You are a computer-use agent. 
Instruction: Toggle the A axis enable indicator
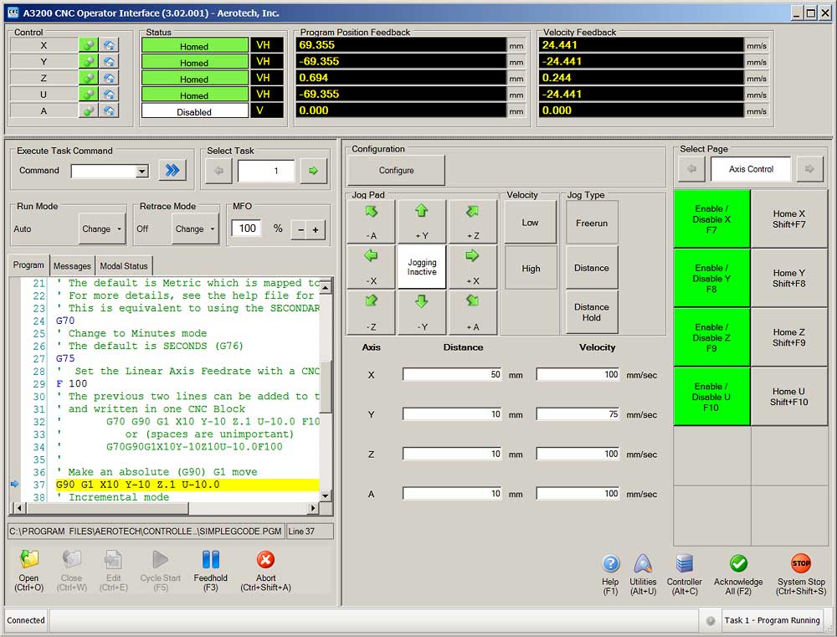pos(86,110)
